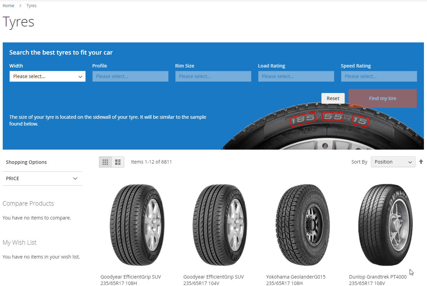
Task: Open Goodyear EfficientGrip SUV 104V product link
Action: tap(214, 280)
